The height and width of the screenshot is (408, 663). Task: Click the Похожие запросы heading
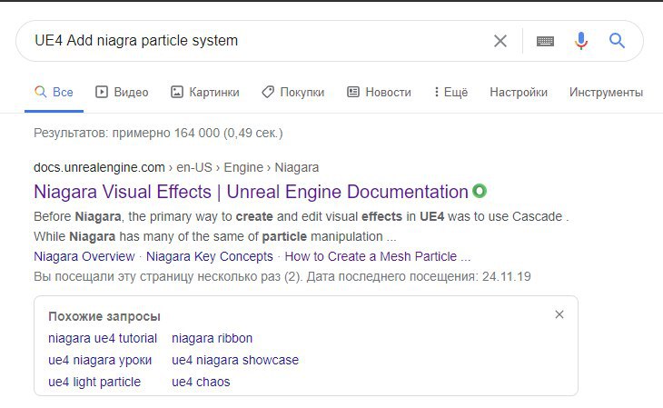click(104, 316)
